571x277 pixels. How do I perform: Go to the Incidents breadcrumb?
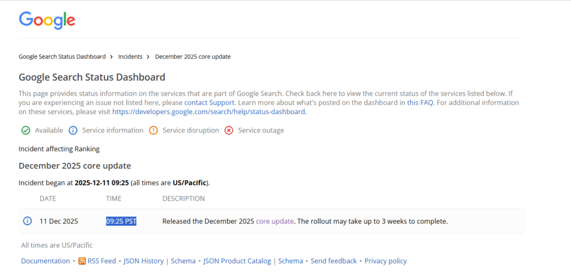point(130,57)
